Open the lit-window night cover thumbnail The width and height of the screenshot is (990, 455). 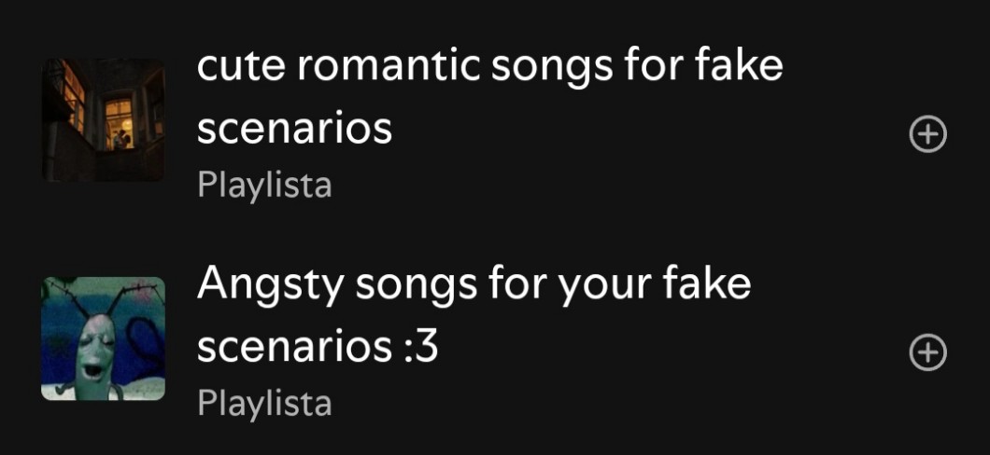click(104, 119)
